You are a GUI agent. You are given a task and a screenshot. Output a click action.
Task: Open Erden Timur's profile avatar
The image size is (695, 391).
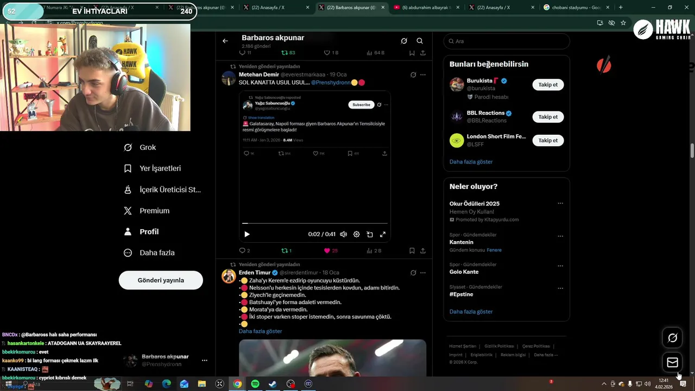229,276
